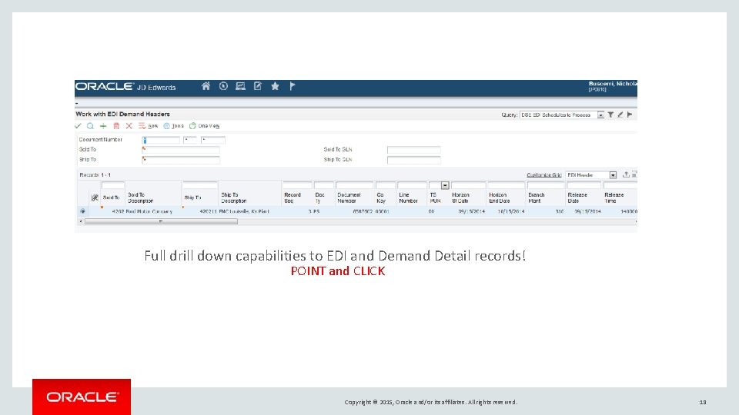
Task: Click the horizontal grid scrollbar thumb
Action: pos(161,221)
